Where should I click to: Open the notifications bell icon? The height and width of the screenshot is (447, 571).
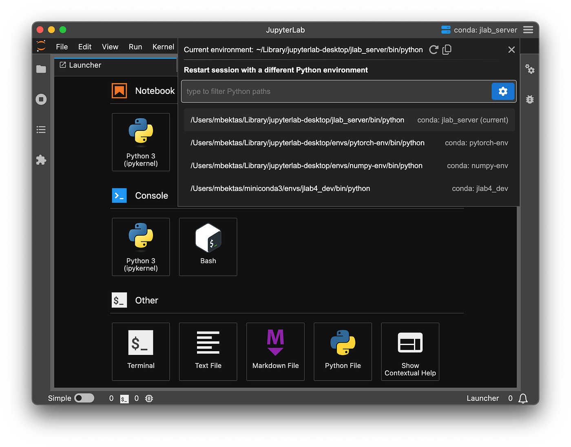tap(523, 398)
